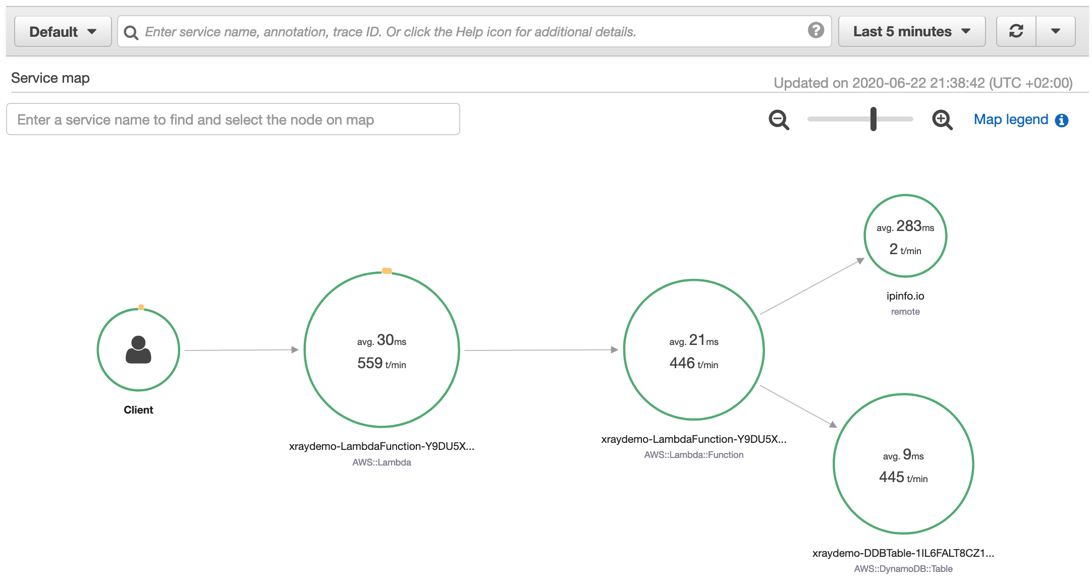Click the map zoom slider handle
Screen dimensions: 1092x581
[873, 119]
